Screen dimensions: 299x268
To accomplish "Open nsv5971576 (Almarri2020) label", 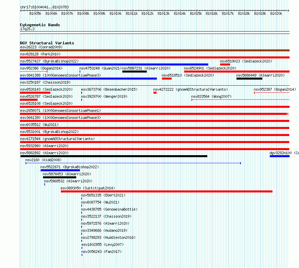I will (105, 223).
